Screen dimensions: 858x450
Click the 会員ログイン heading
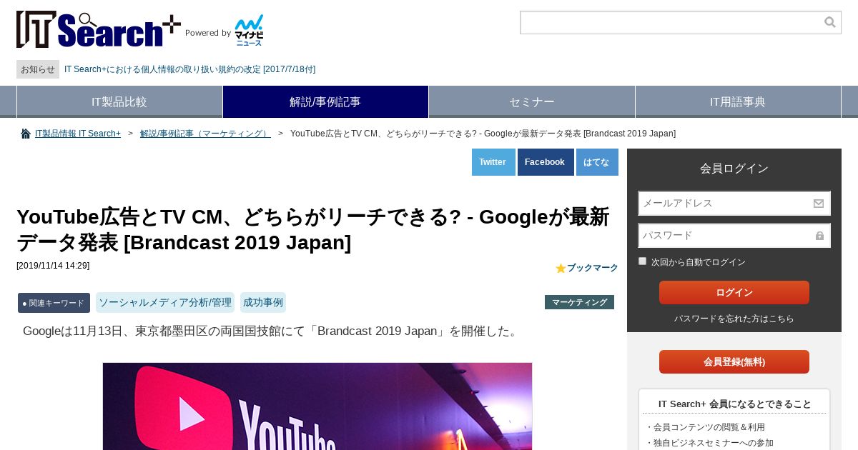click(x=734, y=169)
